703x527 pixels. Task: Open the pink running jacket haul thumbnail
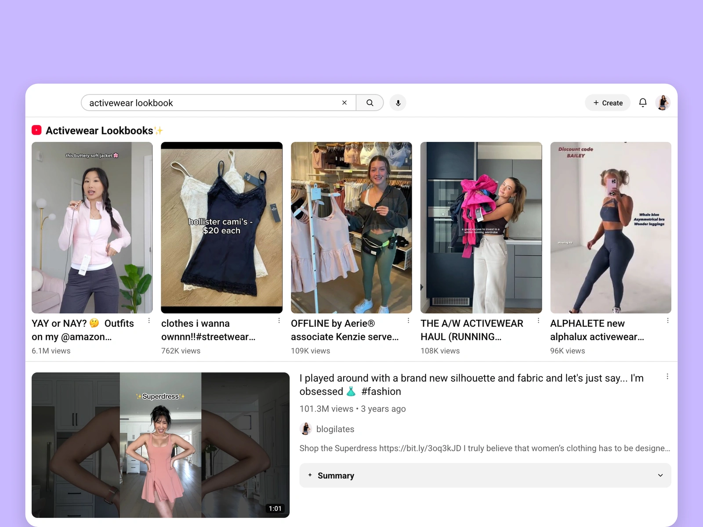coord(481,227)
